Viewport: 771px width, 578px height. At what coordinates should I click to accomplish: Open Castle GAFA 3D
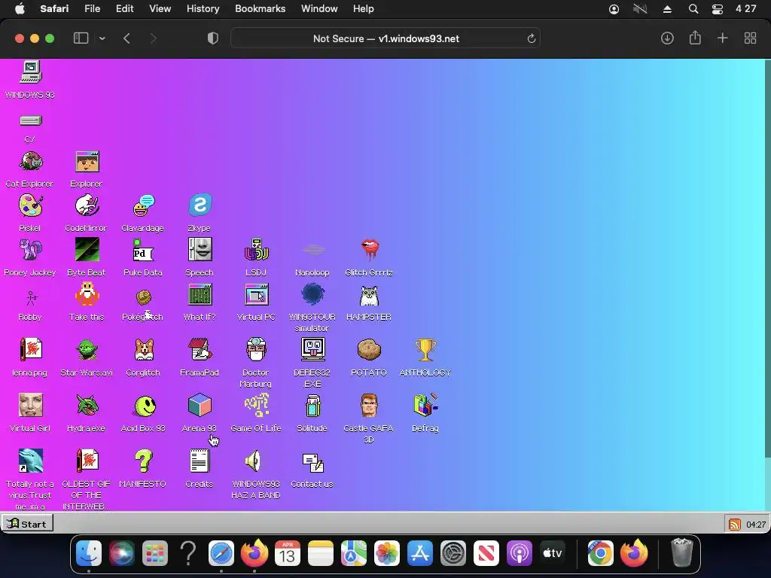pyautogui.click(x=369, y=405)
